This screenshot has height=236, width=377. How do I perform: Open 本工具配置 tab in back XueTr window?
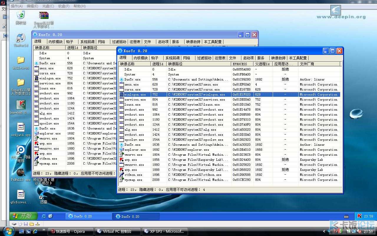pos(213,42)
